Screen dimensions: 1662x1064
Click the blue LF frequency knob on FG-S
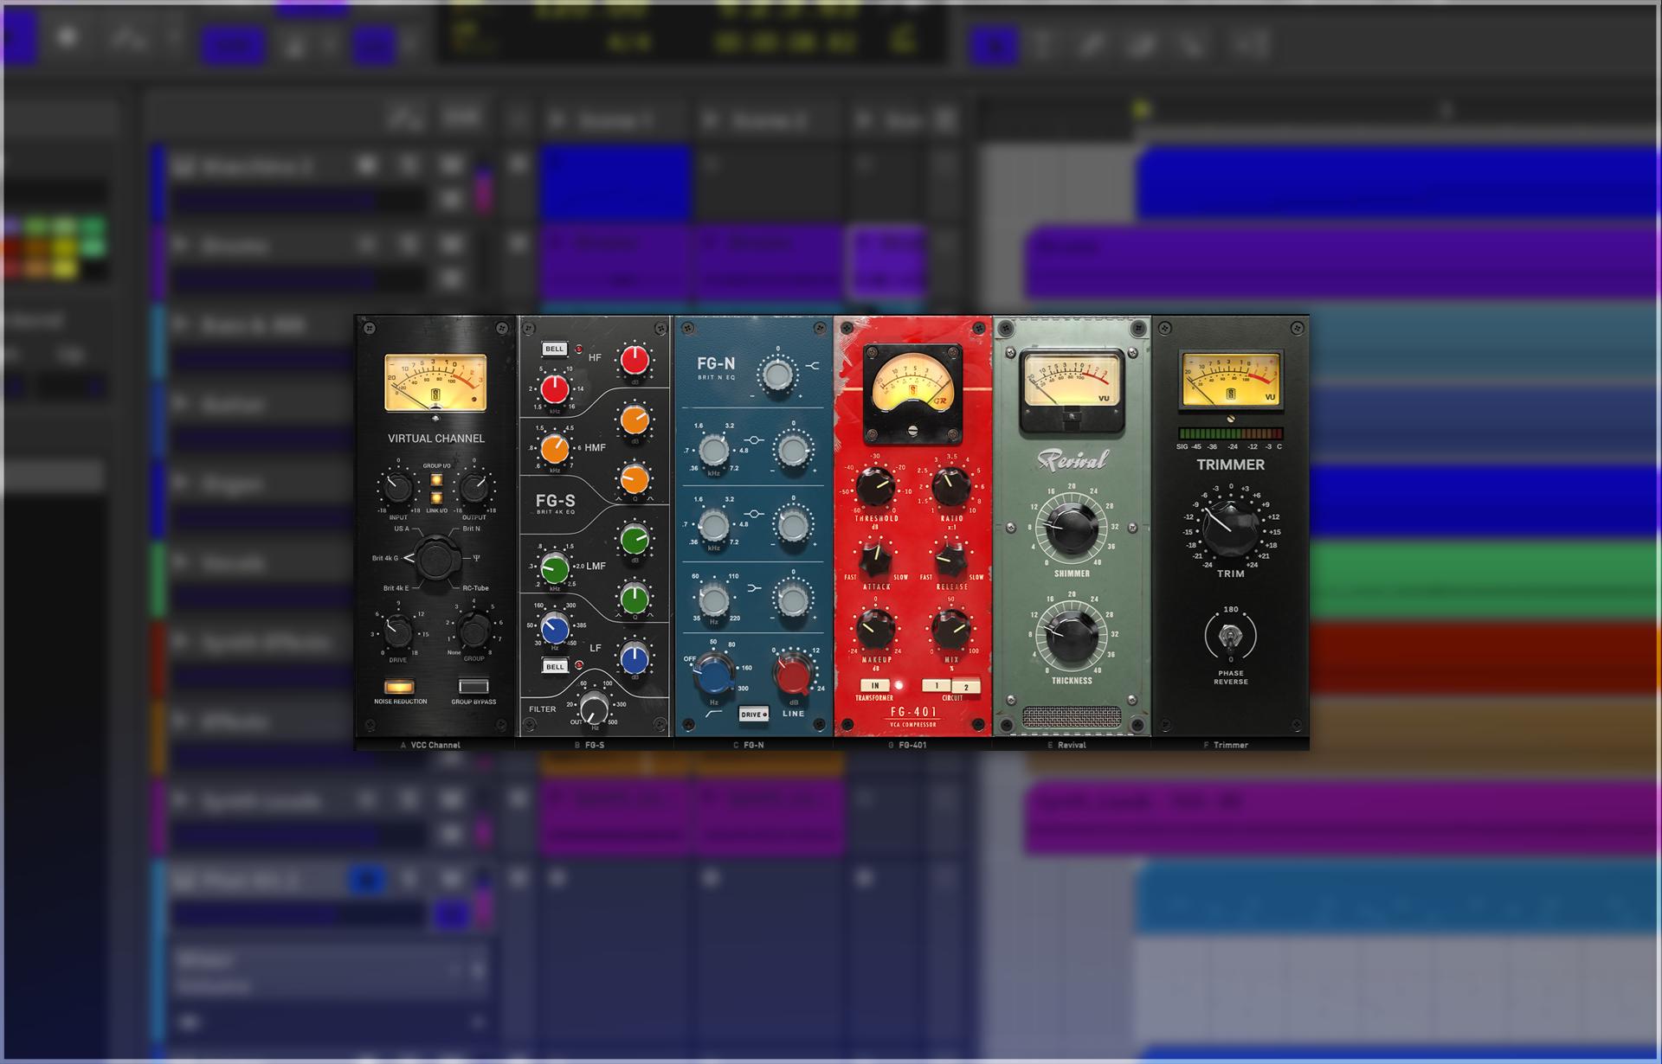(555, 629)
